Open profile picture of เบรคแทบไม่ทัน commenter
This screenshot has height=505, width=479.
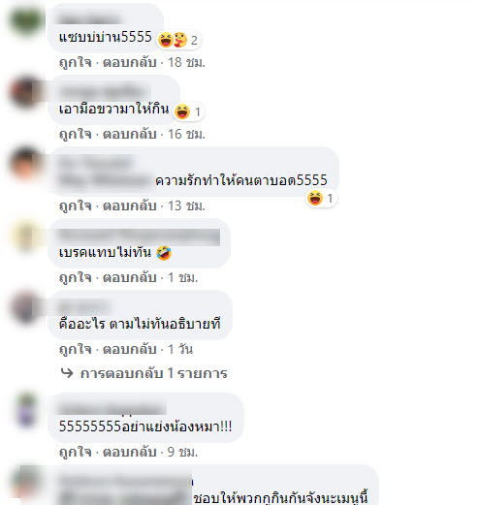click(x=26, y=236)
